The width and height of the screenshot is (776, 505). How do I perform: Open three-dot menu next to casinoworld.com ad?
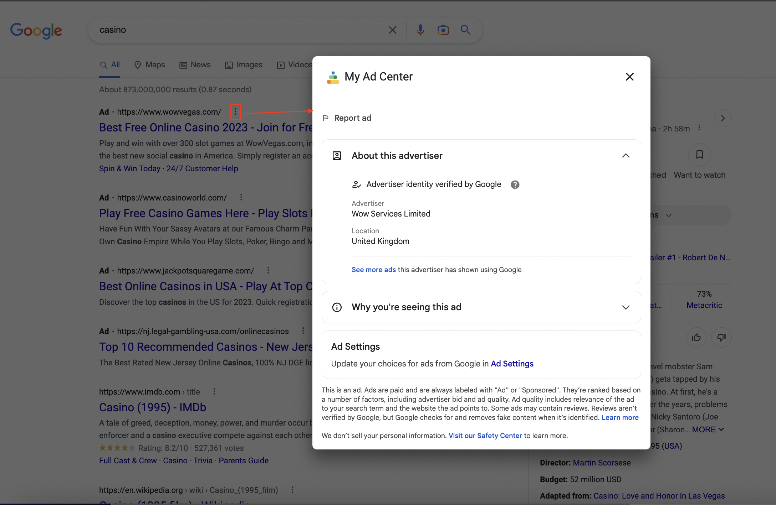(241, 197)
